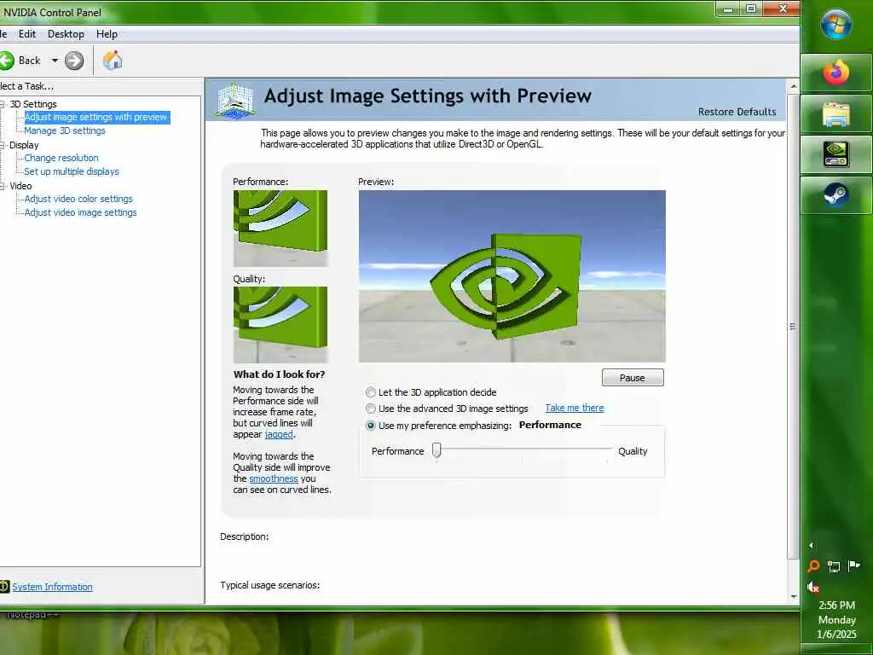
Task: Open Windows Explorer from the taskbar
Action: [x=836, y=114]
